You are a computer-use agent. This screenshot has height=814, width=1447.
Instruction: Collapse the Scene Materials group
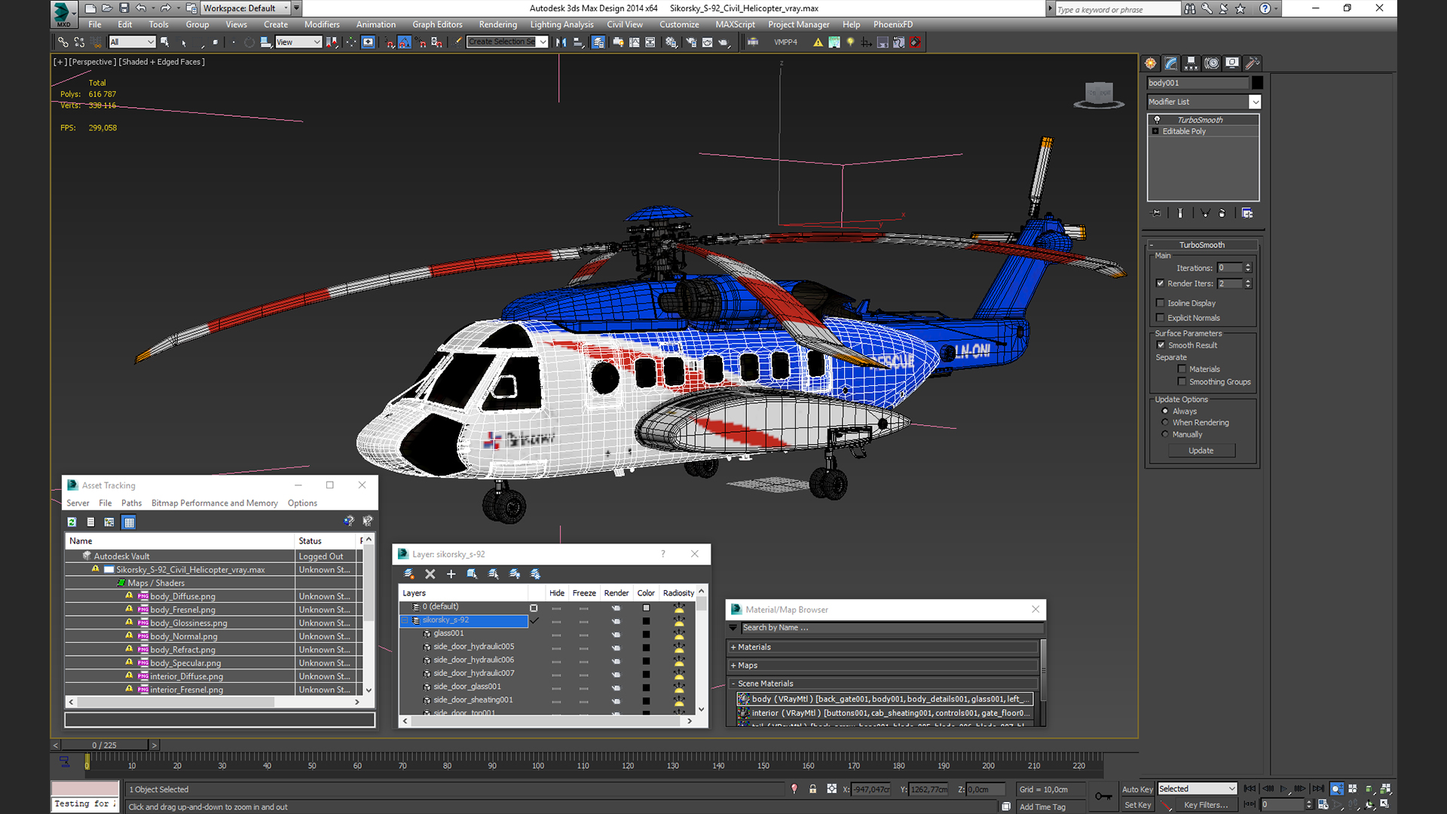point(733,684)
